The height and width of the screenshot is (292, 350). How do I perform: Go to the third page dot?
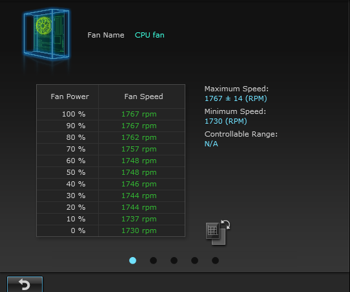pos(174,260)
